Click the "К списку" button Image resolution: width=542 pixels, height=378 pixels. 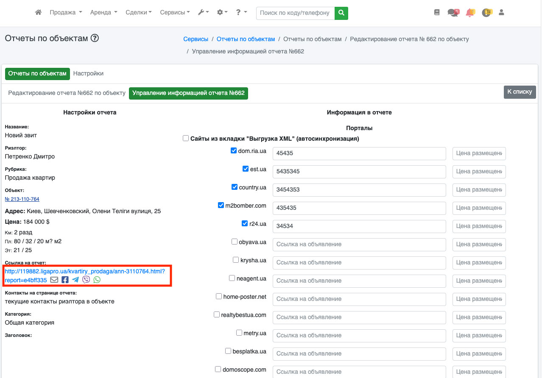point(520,92)
